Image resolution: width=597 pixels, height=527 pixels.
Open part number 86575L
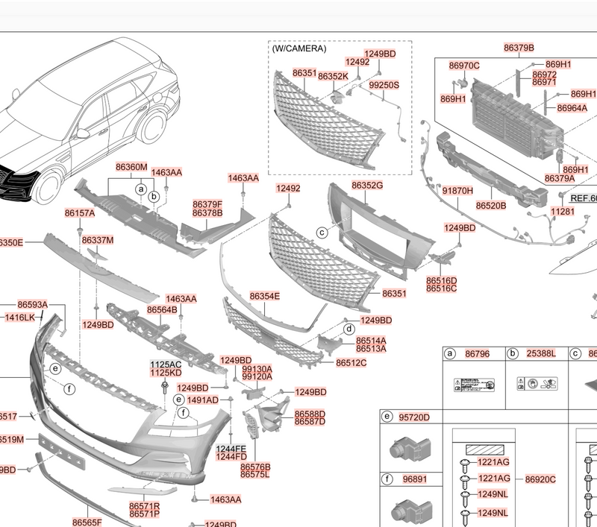click(x=255, y=474)
